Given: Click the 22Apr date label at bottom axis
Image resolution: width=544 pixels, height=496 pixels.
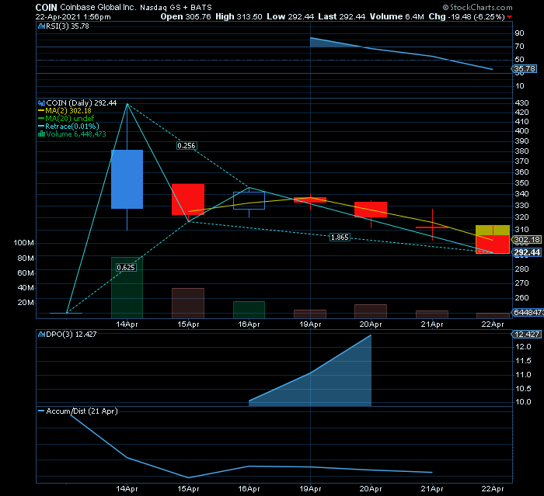Looking at the screenshot, I should click(x=493, y=489).
